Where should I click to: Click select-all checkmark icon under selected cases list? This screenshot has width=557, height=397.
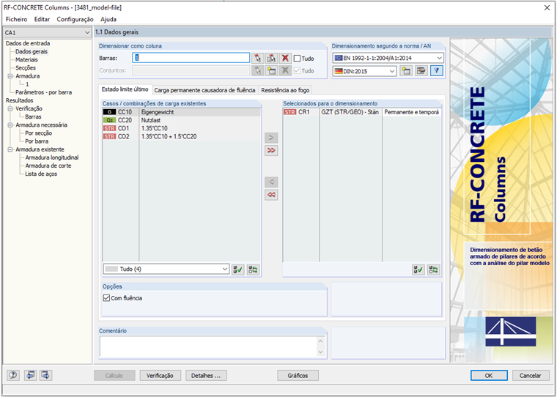(x=418, y=270)
